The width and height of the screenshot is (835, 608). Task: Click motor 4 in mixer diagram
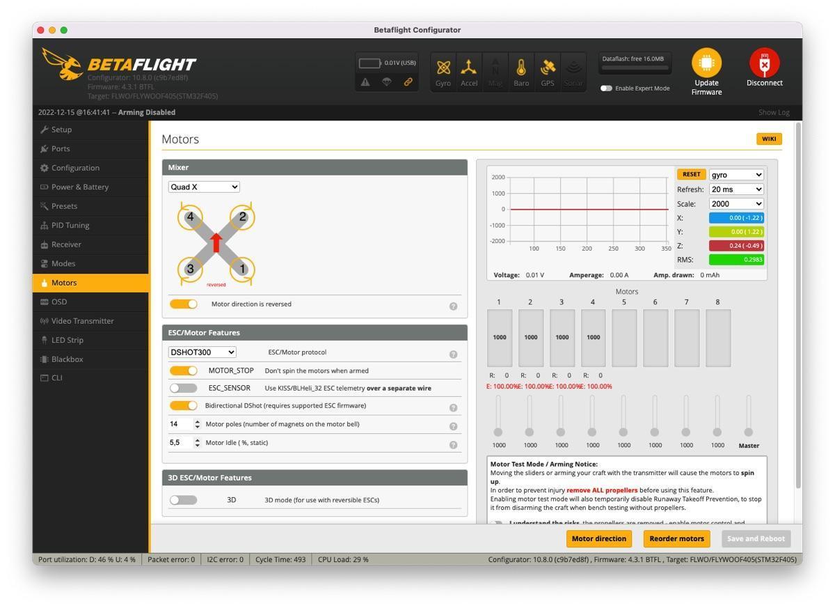(190, 217)
